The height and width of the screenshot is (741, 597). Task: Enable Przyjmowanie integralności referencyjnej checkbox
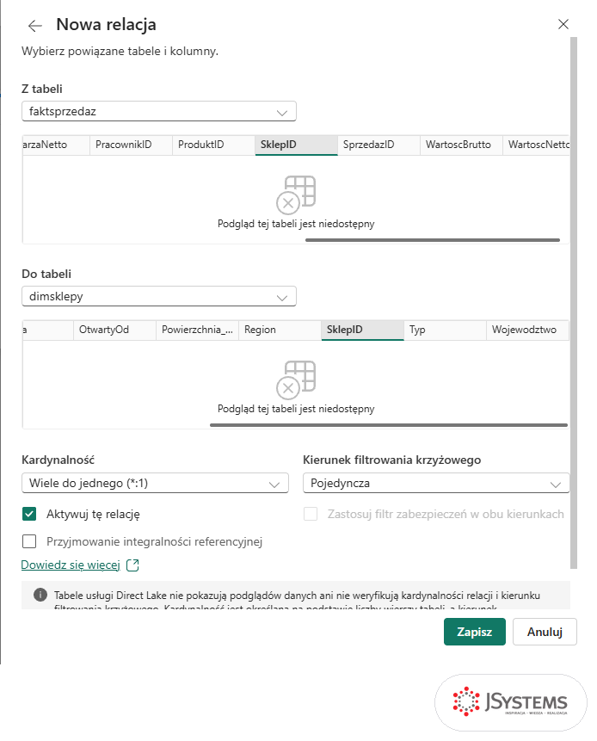(x=29, y=541)
